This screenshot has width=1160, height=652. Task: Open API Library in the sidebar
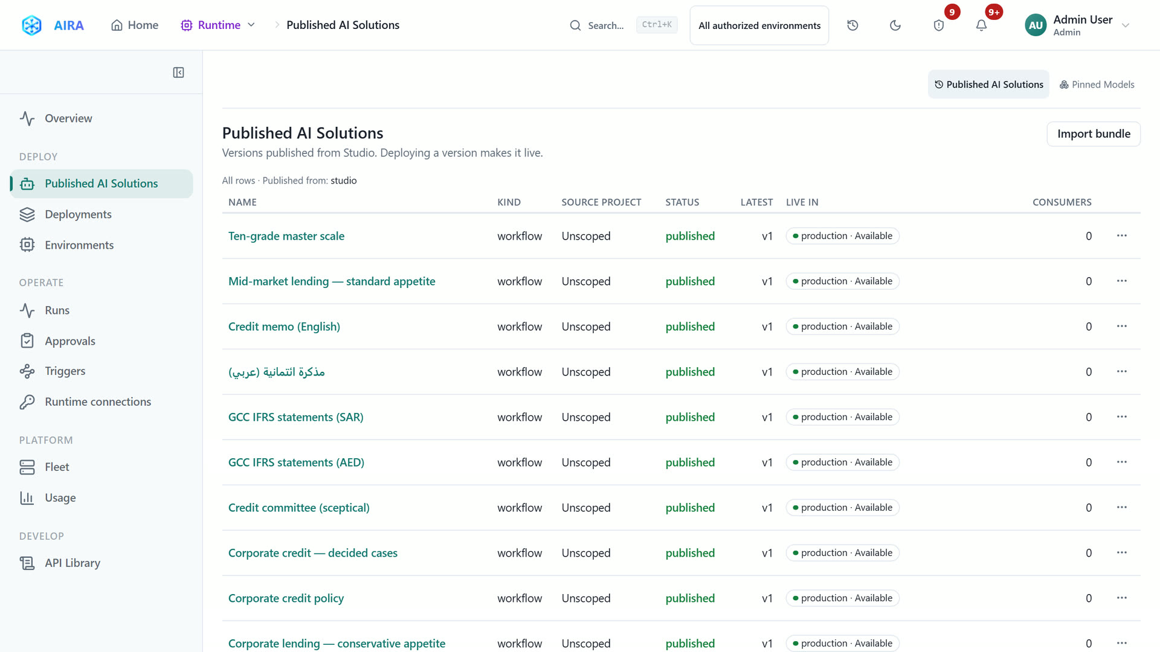[101, 563]
